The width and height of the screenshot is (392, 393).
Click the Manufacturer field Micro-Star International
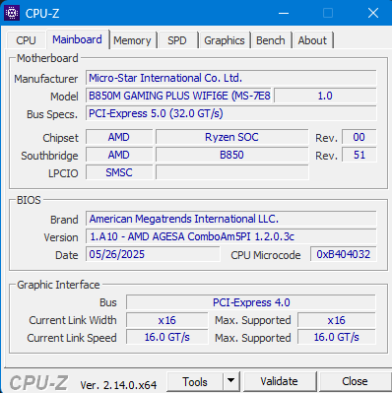tap(231, 78)
